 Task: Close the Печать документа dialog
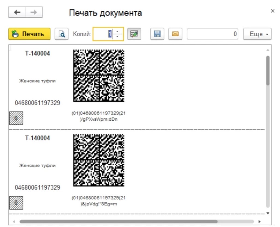point(272,11)
